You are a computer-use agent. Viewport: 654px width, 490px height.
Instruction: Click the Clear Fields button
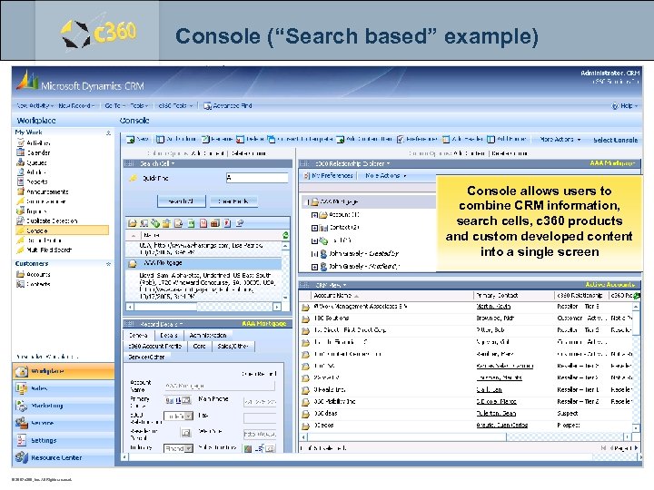[233, 201]
